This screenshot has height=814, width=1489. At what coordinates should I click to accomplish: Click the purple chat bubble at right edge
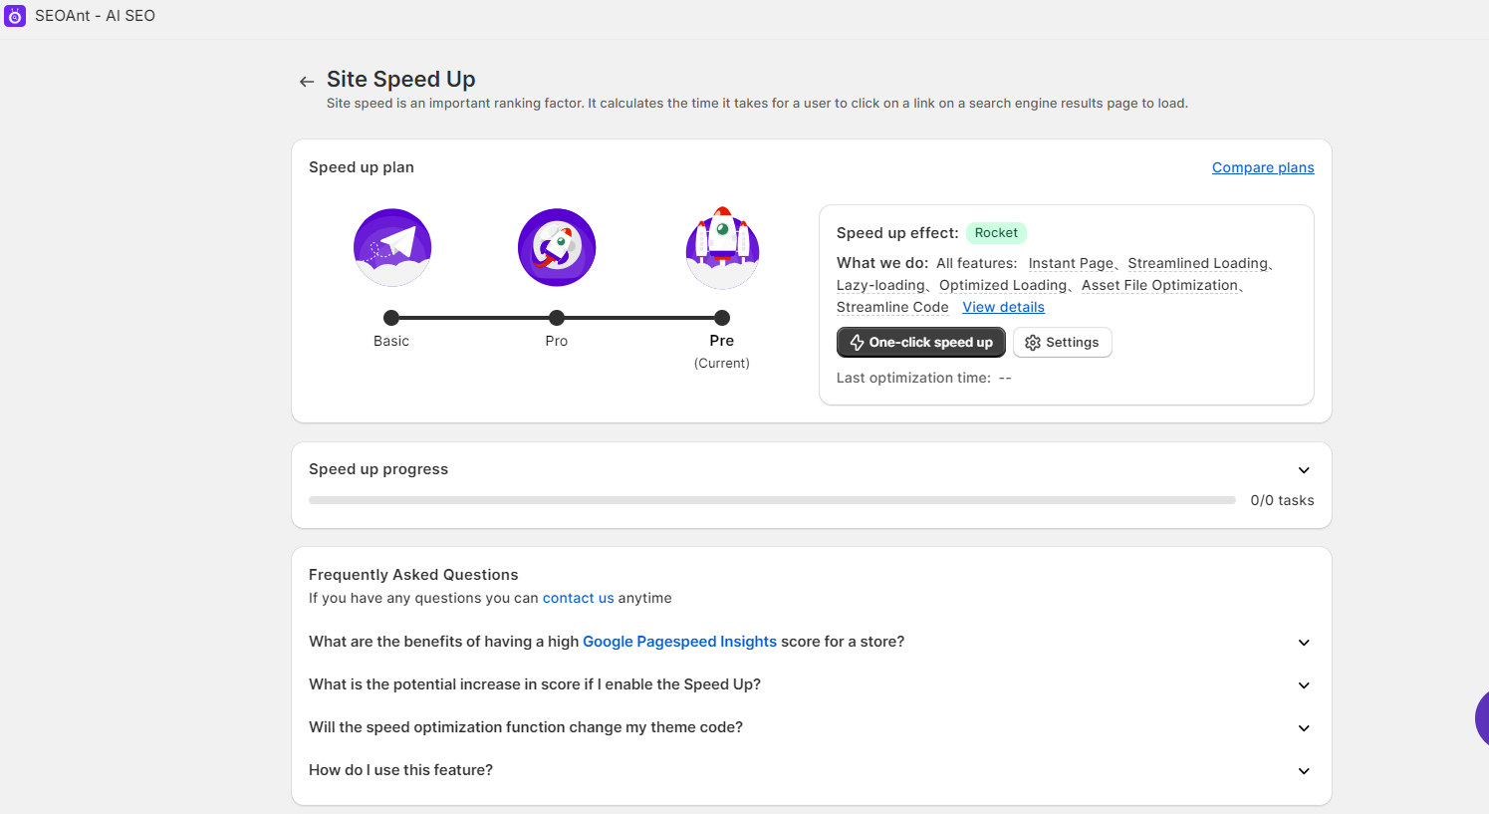pos(1480,717)
